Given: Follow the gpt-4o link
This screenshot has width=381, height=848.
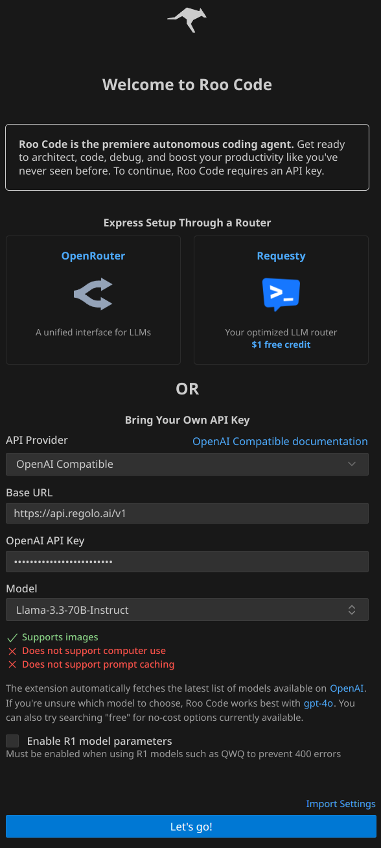Looking at the screenshot, I should click(319, 703).
